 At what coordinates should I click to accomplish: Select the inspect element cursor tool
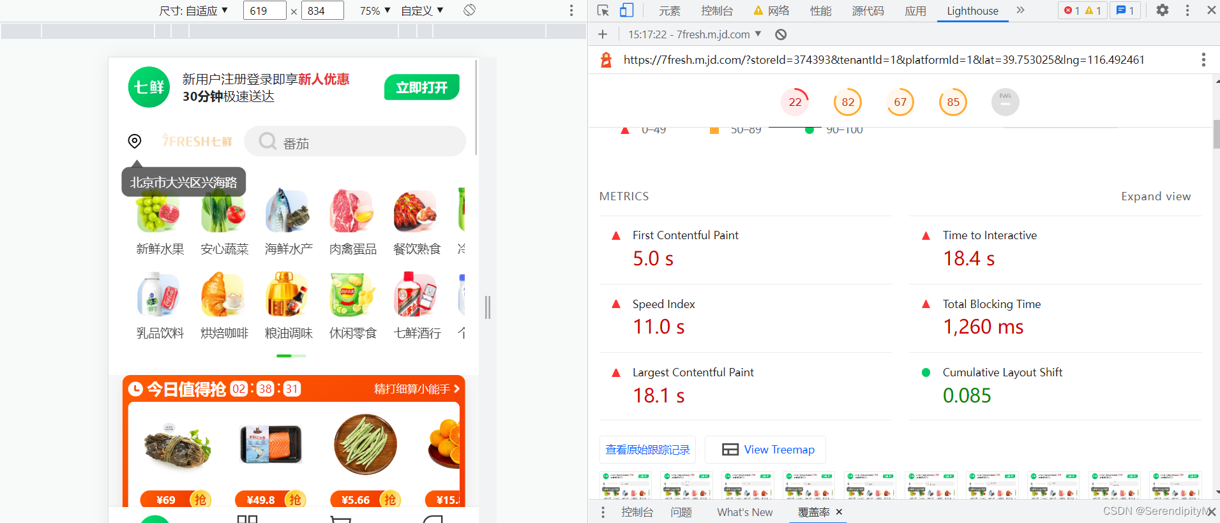pos(603,10)
